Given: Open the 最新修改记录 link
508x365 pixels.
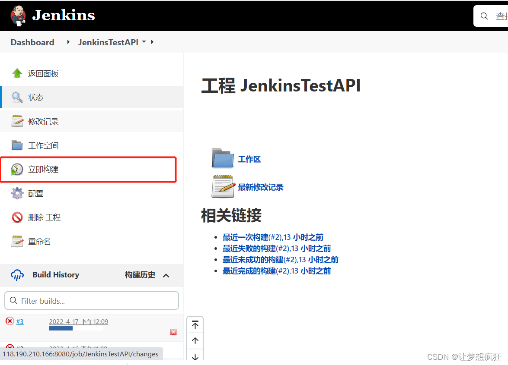Looking at the screenshot, I should (260, 187).
